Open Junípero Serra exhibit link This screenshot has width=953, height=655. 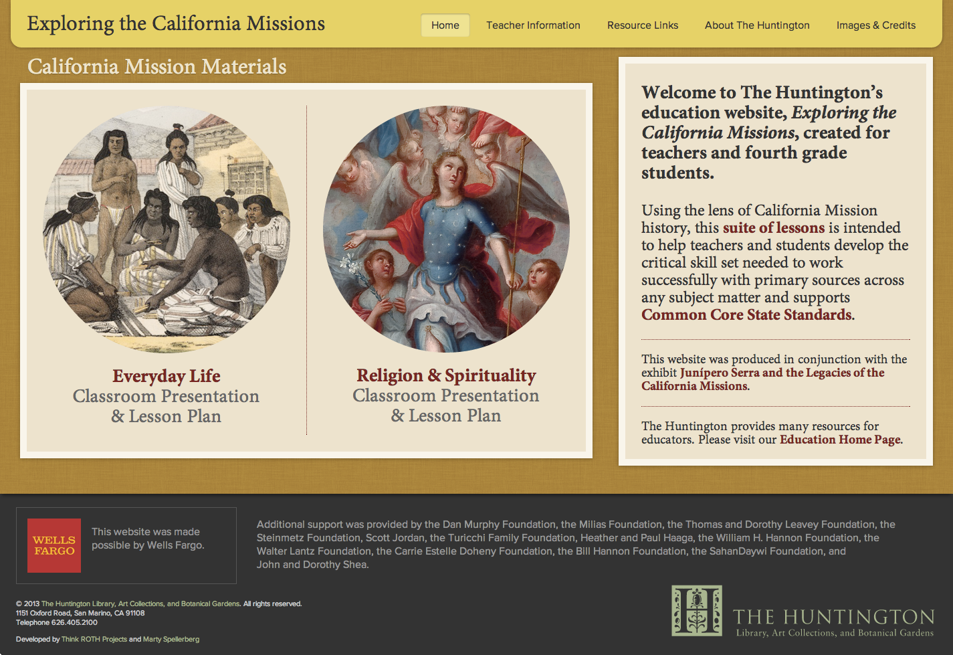point(782,373)
